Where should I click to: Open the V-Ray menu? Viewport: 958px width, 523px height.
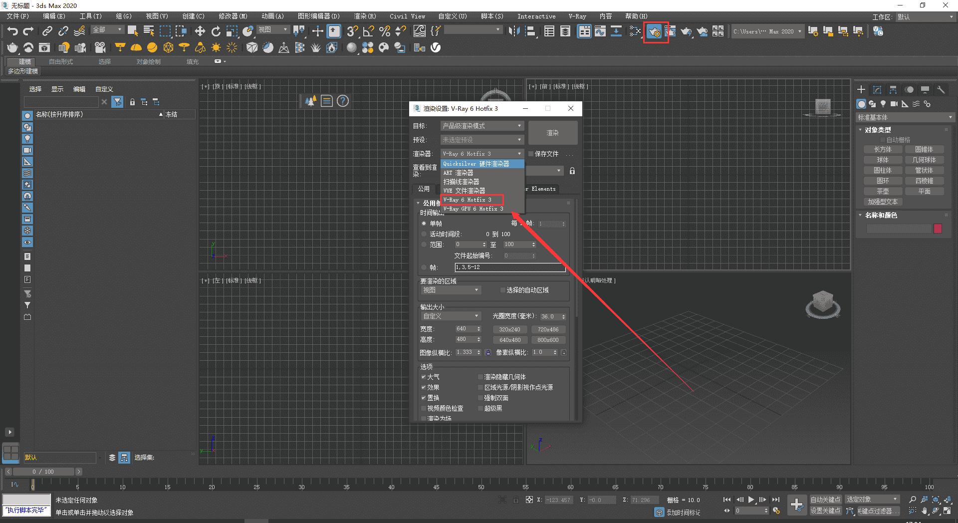(577, 16)
